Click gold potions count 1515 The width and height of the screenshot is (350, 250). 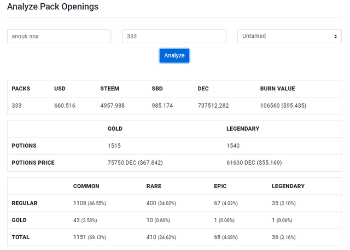tap(114, 146)
